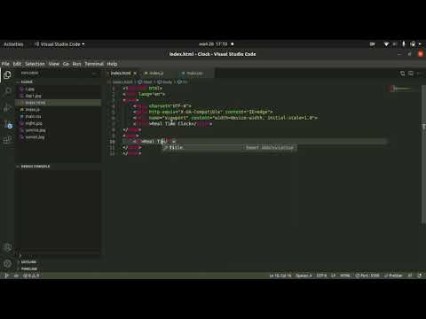The width and height of the screenshot is (426, 319).
Task: Click the Wi-Fi icon in system tray
Action: (386, 44)
